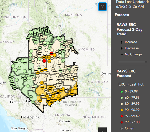Click the 'Tucson' city label
The width and height of the screenshot is (150, 132).
[x=65, y=130]
